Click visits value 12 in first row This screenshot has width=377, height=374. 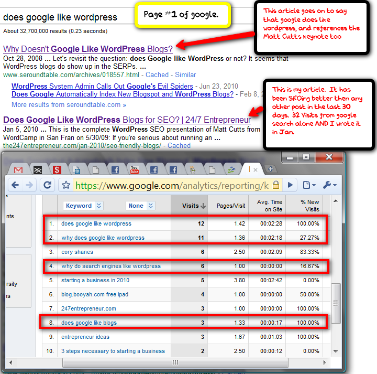click(x=201, y=224)
